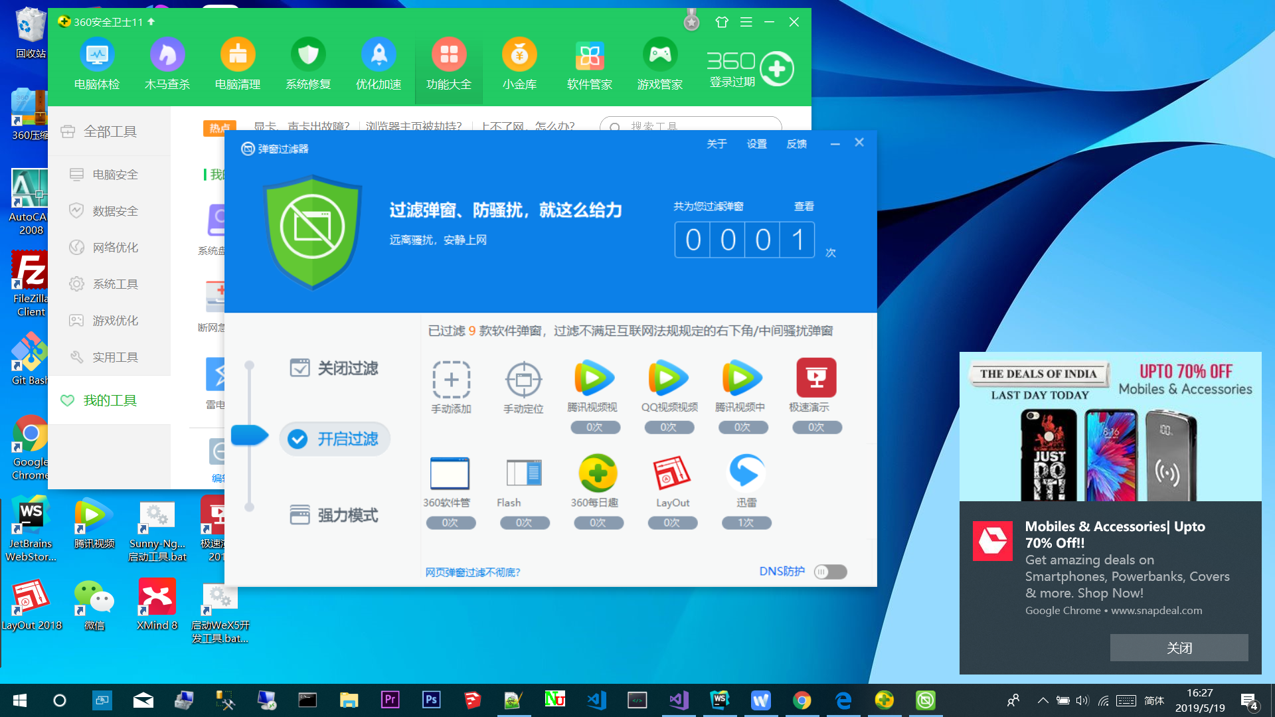
Task: Expand hidden icons in system tray
Action: click(x=1043, y=700)
